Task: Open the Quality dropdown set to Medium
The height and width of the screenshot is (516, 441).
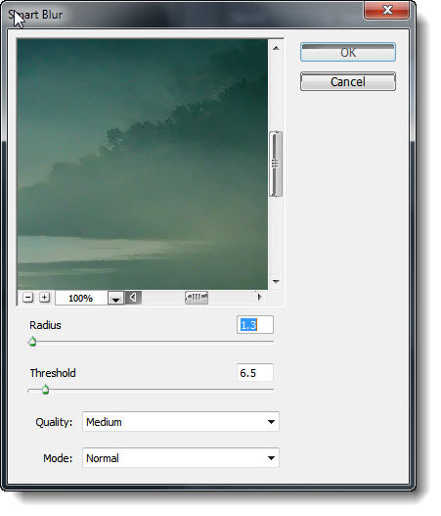Action: [181, 422]
